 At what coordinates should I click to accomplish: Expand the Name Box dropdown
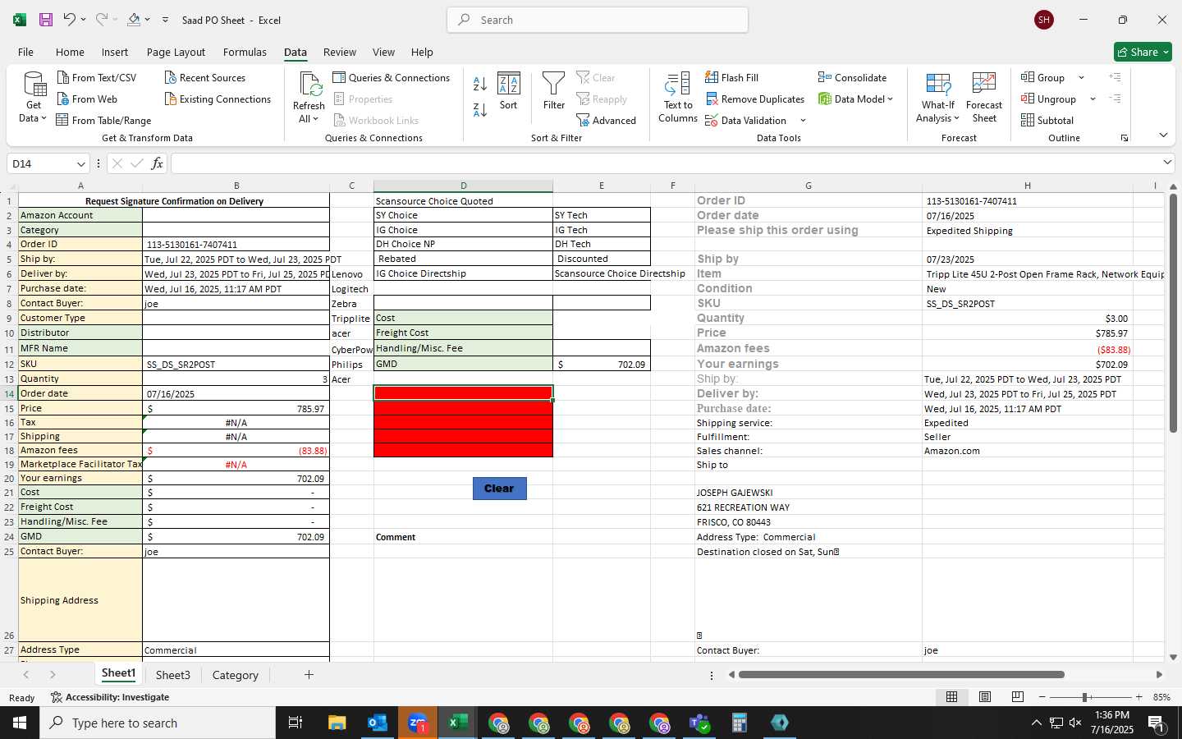[x=80, y=163]
